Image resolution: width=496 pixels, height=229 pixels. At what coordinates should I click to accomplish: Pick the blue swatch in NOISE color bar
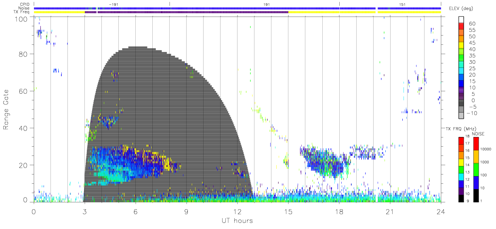coord(477,182)
